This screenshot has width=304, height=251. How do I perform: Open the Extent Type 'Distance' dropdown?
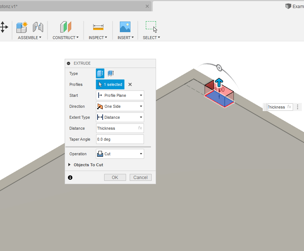[120, 117]
